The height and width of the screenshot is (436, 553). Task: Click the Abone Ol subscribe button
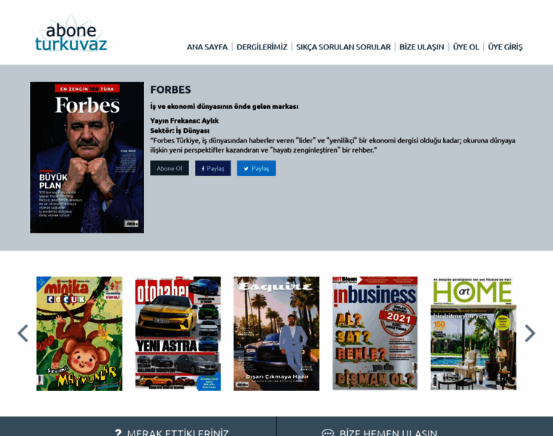(x=170, y=168)
